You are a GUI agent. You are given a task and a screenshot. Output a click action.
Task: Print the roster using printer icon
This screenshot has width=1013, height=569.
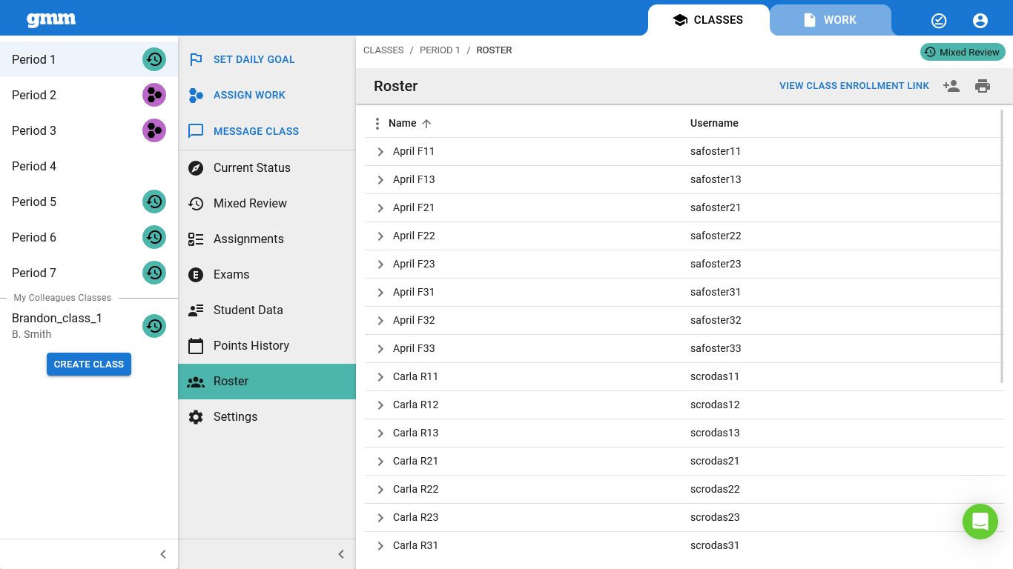point(983,86)
